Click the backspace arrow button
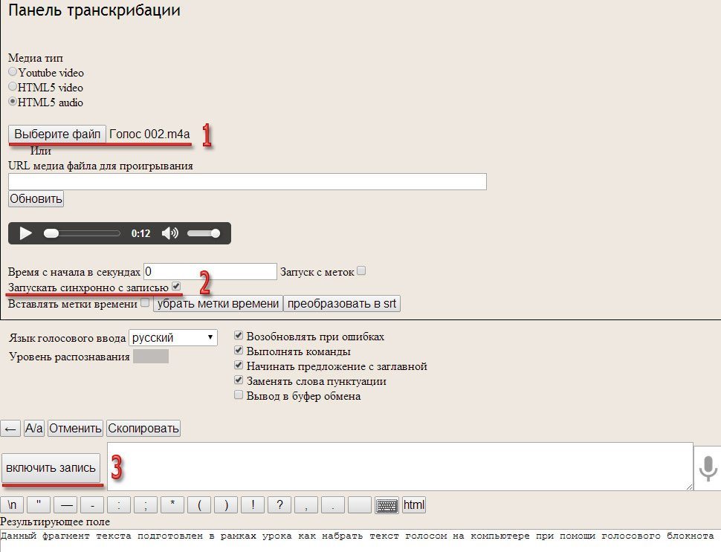721x552 pixels. coord(10,429)
